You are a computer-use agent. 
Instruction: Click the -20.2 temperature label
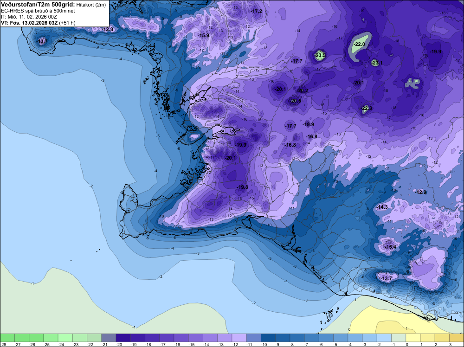click(x=303, y=90)
